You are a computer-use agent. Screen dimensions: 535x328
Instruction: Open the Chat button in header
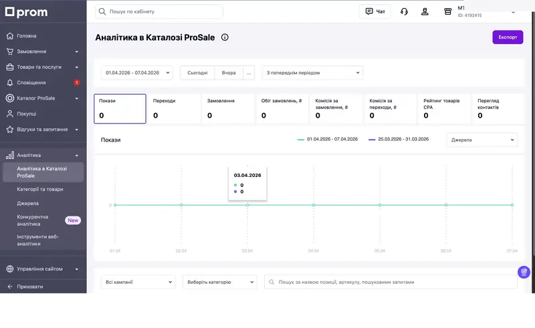coord(375,11)
